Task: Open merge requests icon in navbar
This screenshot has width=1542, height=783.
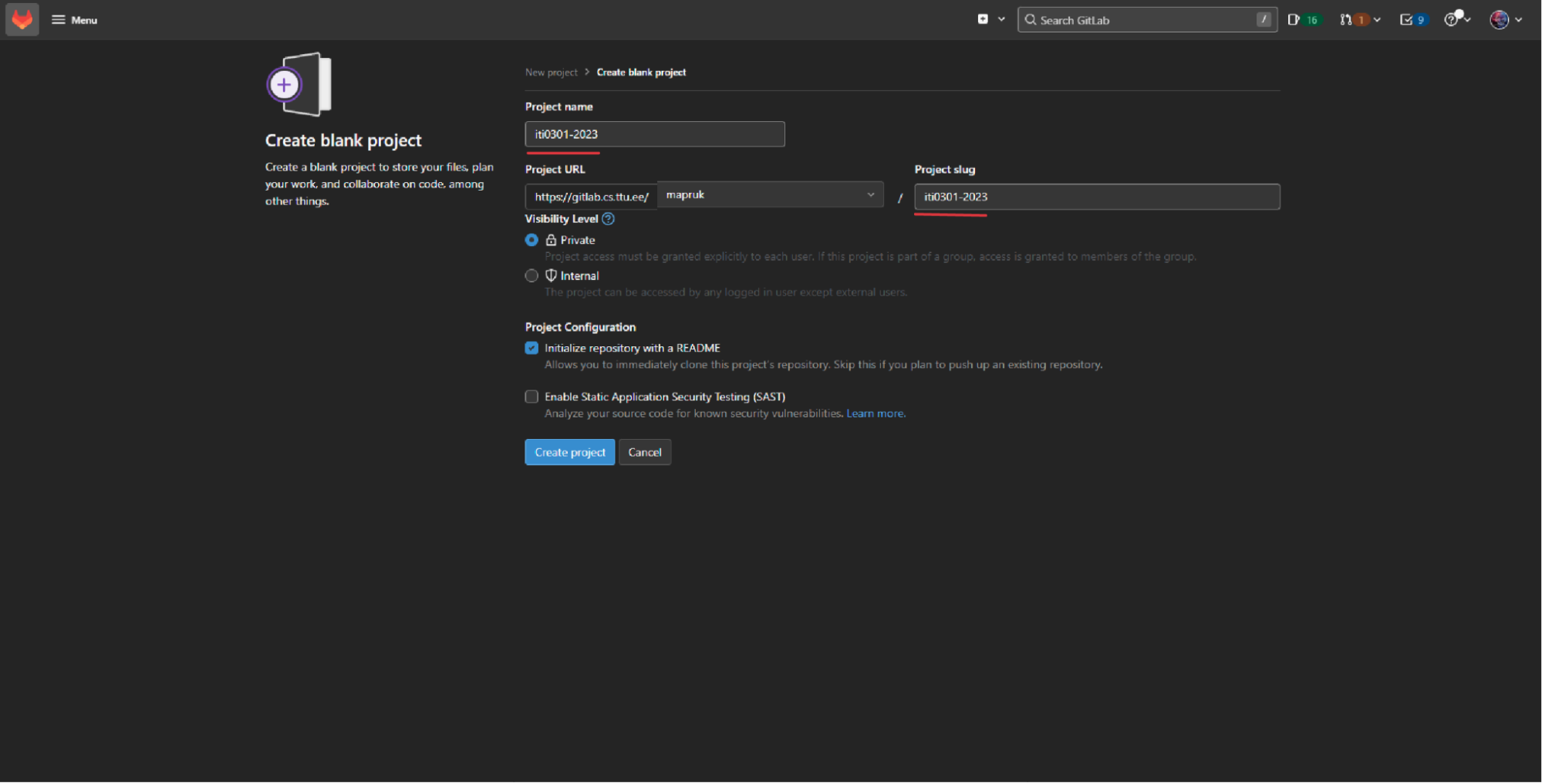Action: click(x=1346, y=20)
